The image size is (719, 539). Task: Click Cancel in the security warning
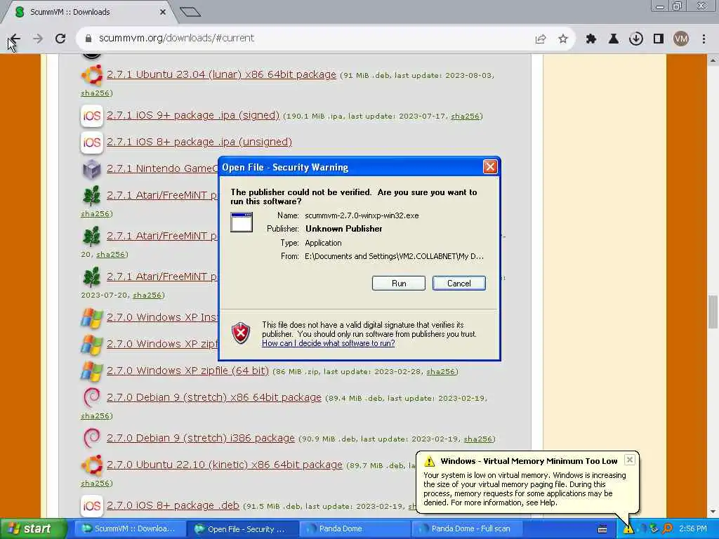click(x=459, y=284)
